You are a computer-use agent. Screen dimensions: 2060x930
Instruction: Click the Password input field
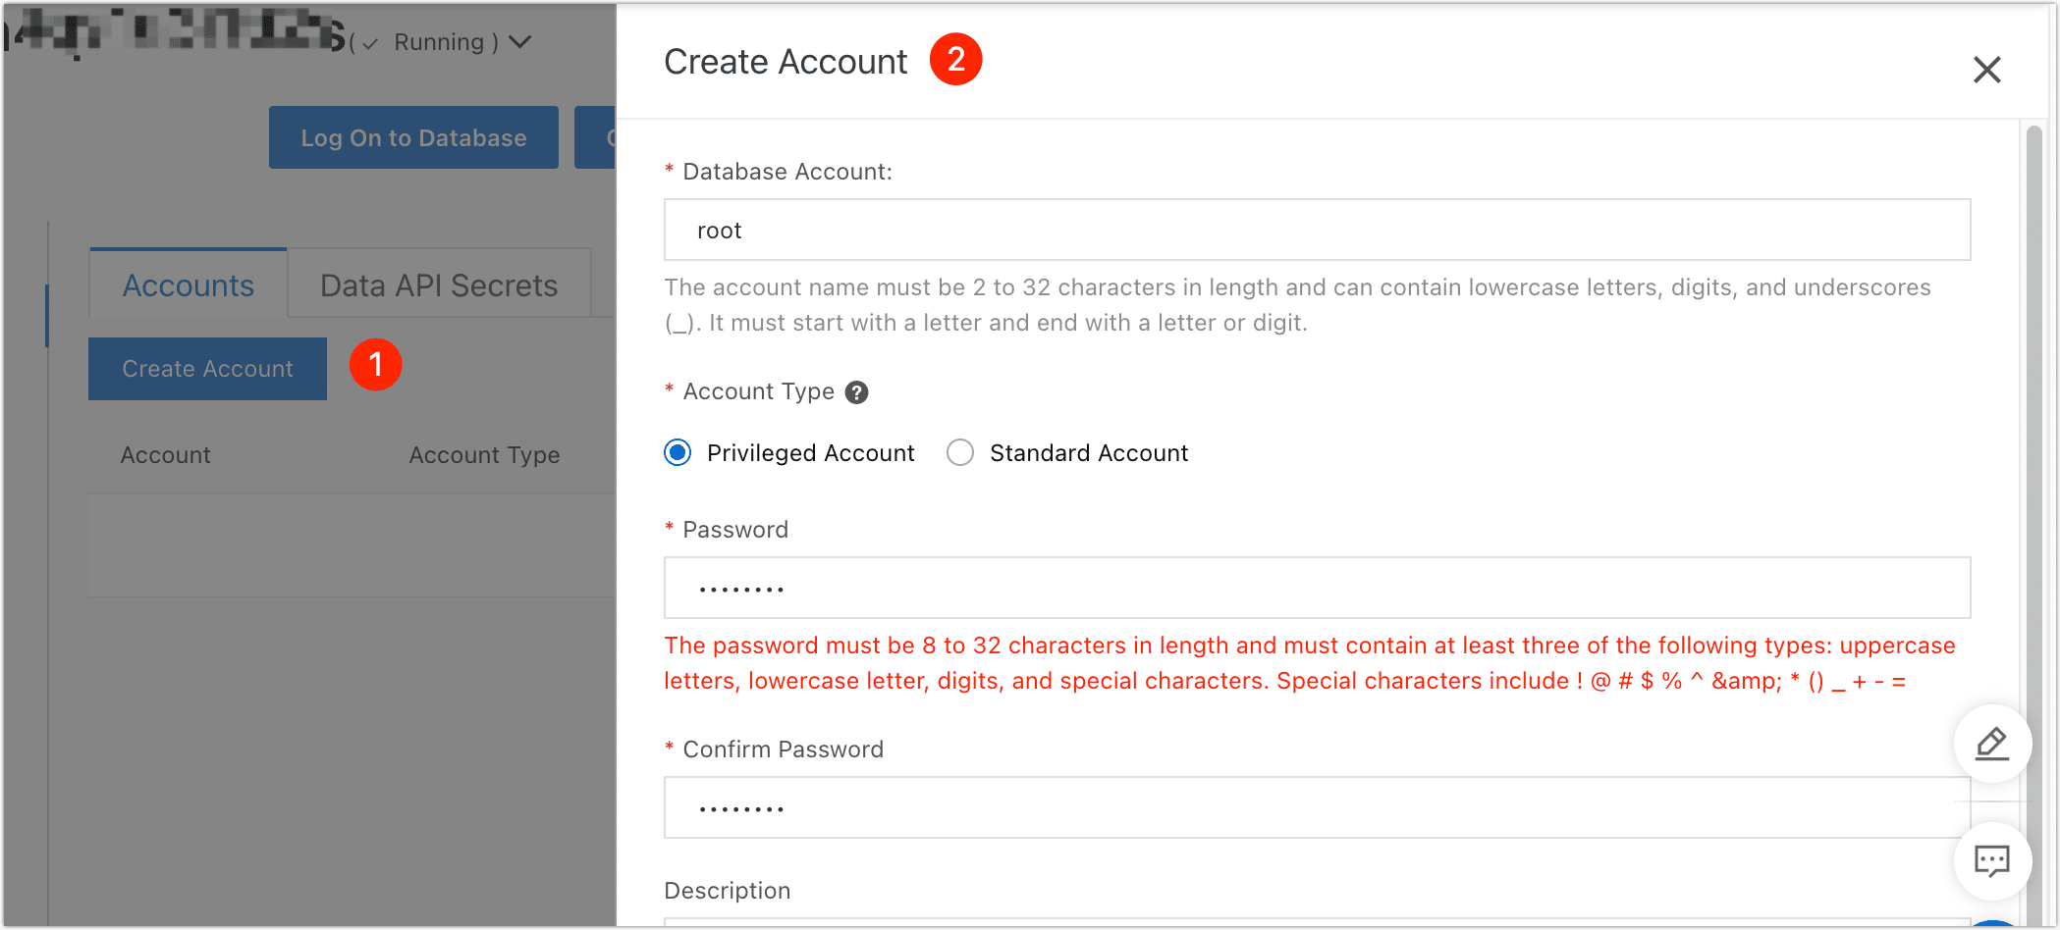[1316, 588]
